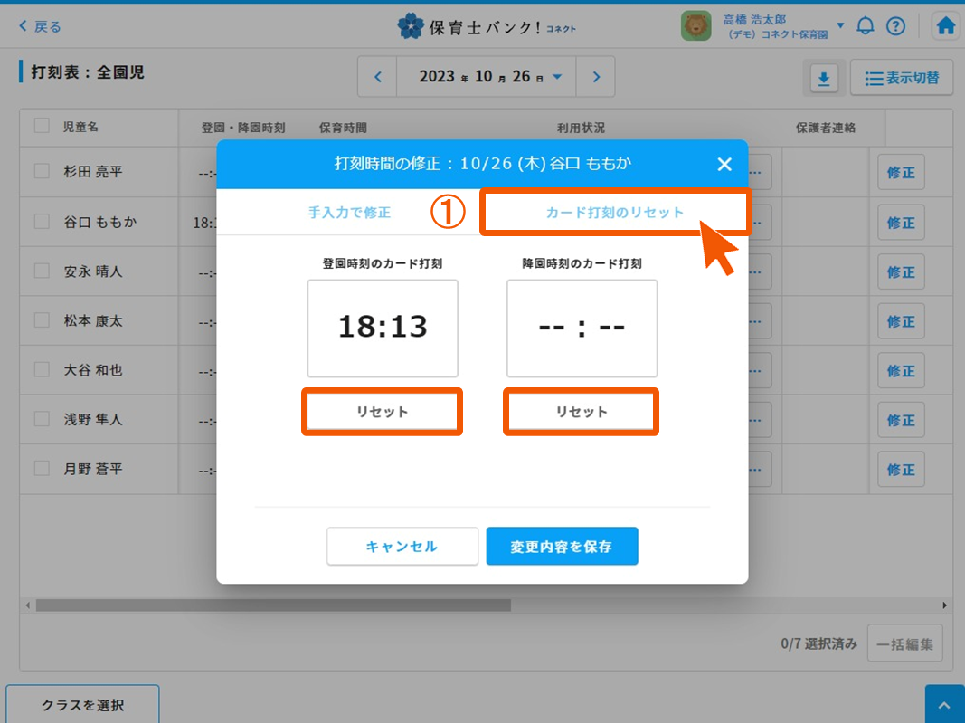Go to the previous date arrow
Screen dimensions: 965x724
click(378, 77)
